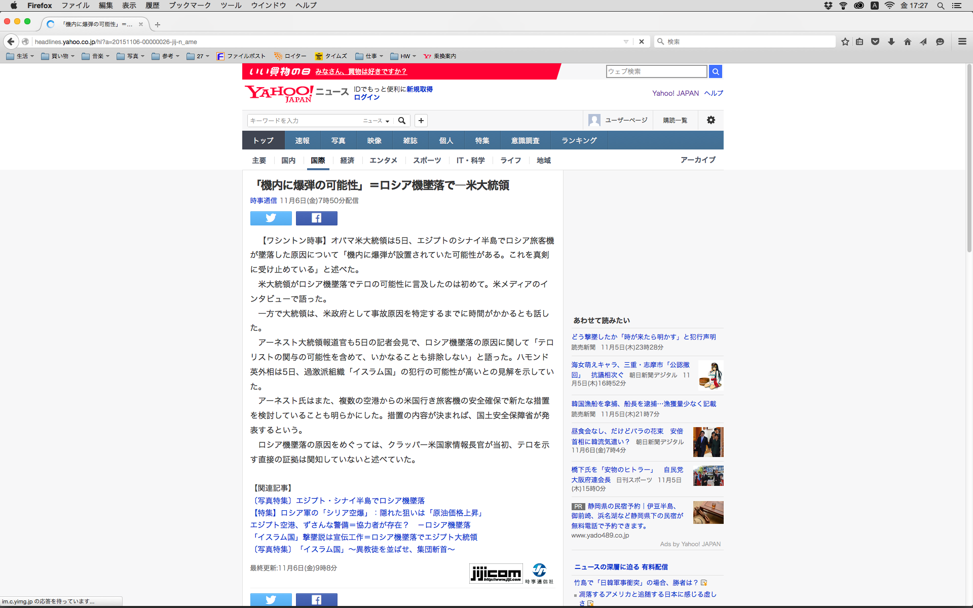Open the Firefox hamburger menu
This screenshot has width=973, height=608.
[x=962, y=42]
